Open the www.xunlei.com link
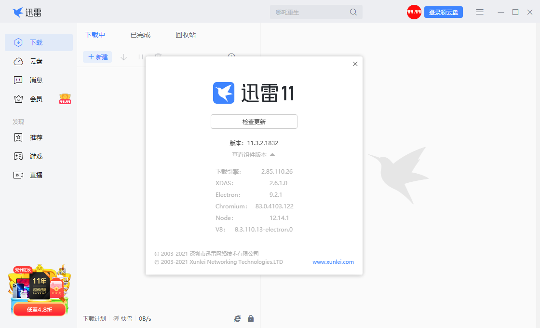This screenshot has width=540, height=328. click(x=333, y=262)
